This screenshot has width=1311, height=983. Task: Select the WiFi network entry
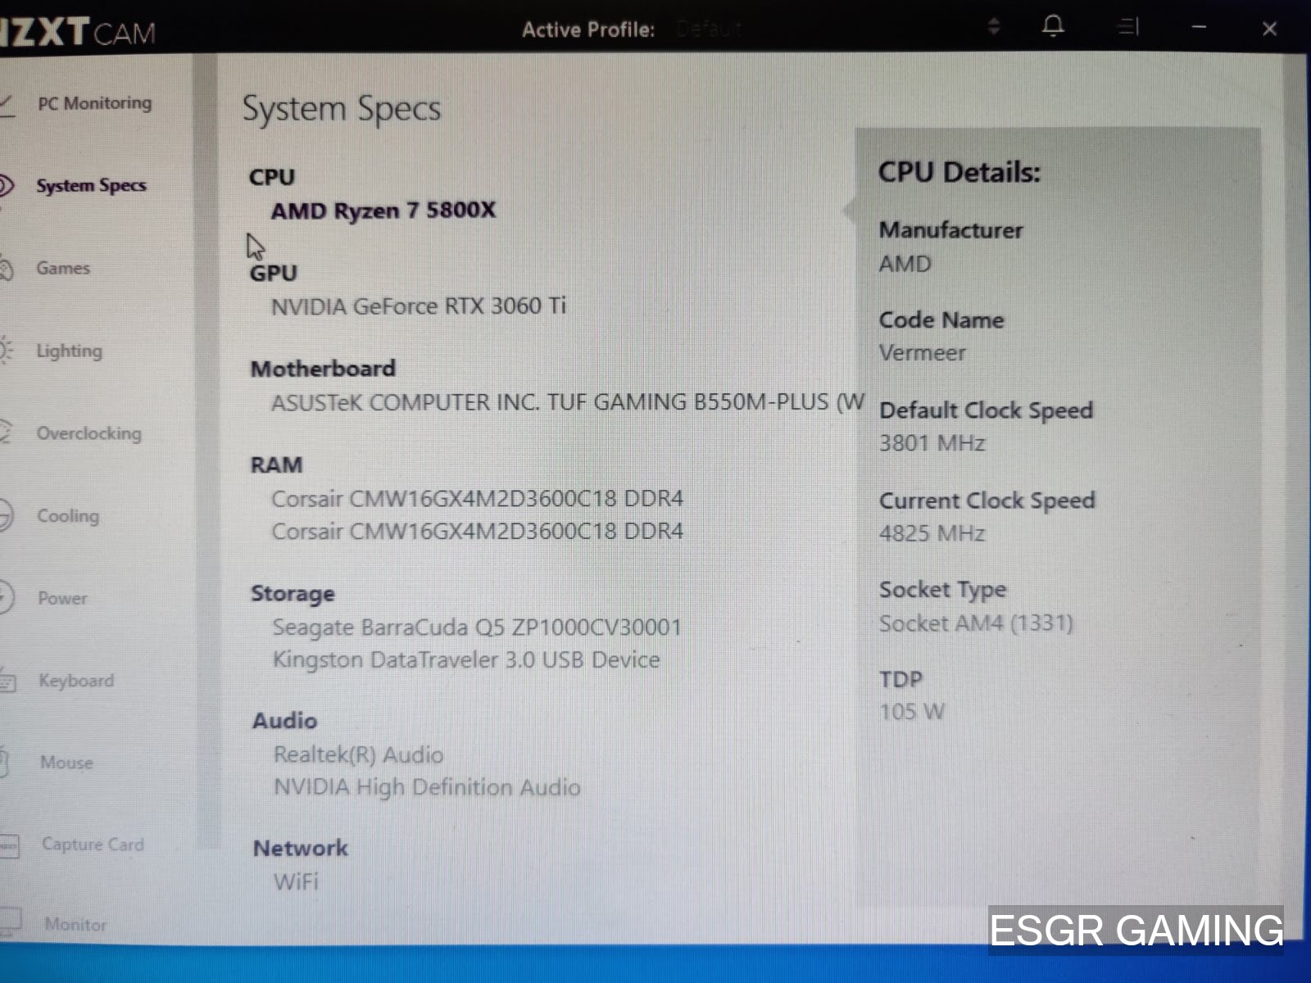(x=296, y=882)
